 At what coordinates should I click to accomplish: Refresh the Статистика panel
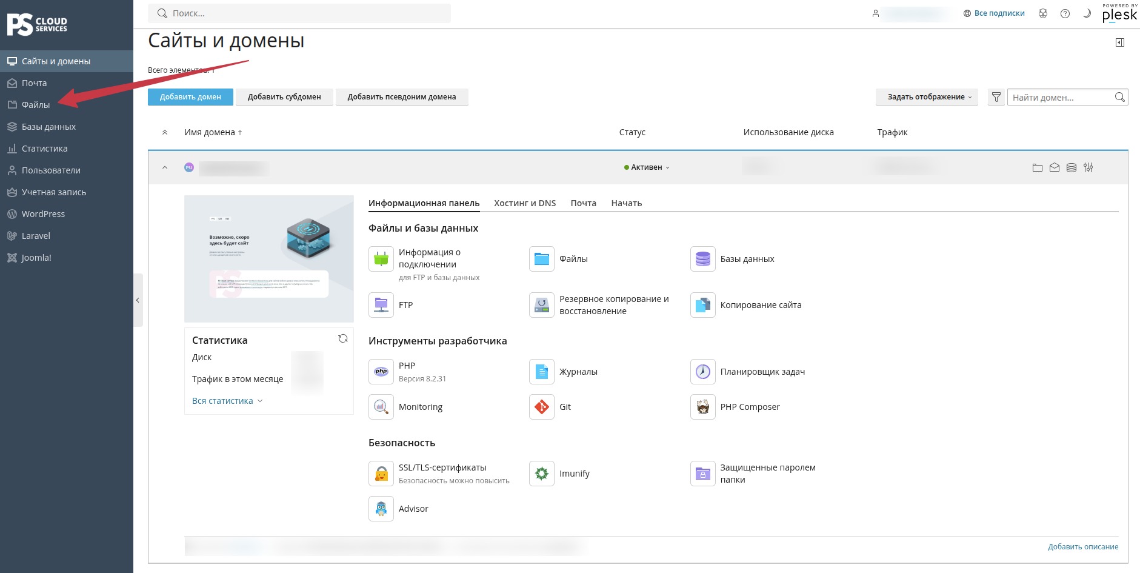(x=343, y=339)
